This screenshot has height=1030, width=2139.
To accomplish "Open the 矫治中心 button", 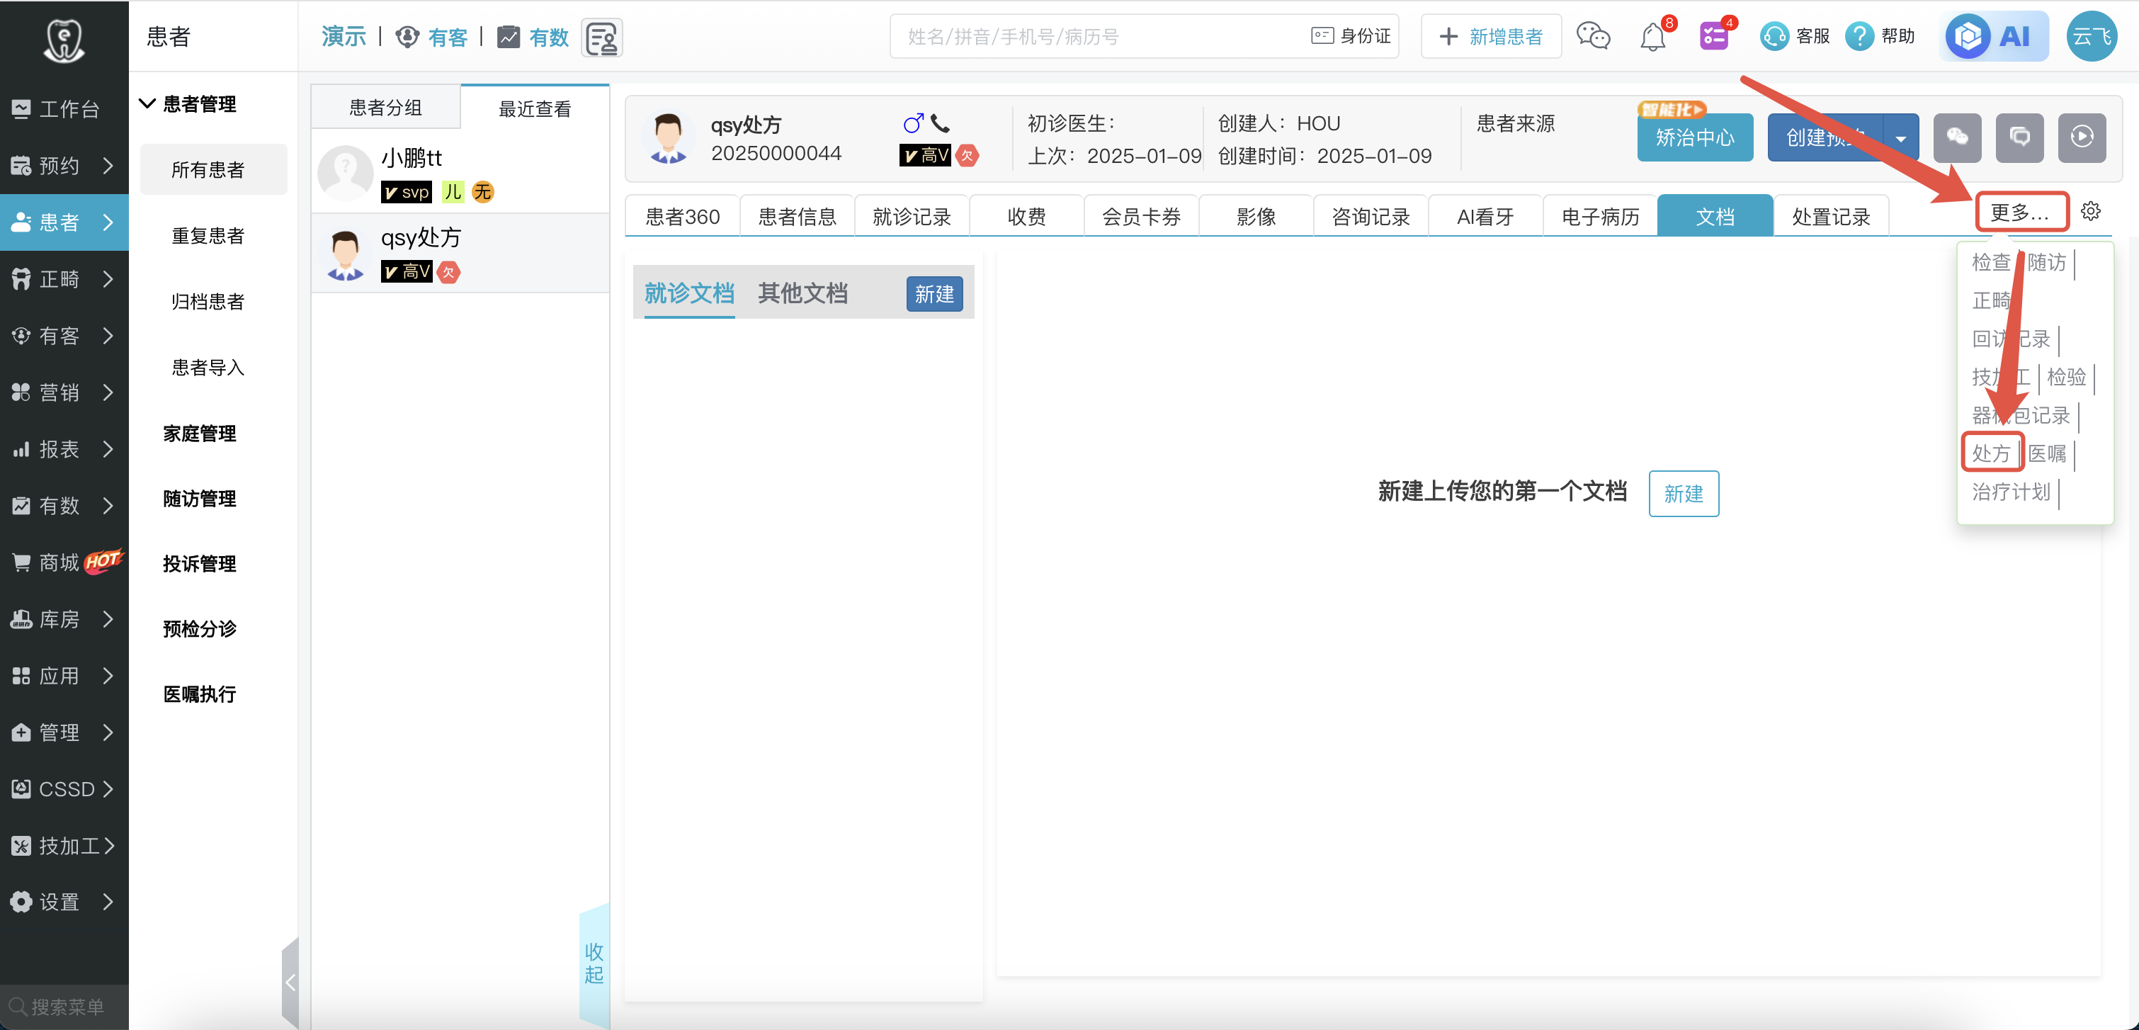I will [1695, 137].
